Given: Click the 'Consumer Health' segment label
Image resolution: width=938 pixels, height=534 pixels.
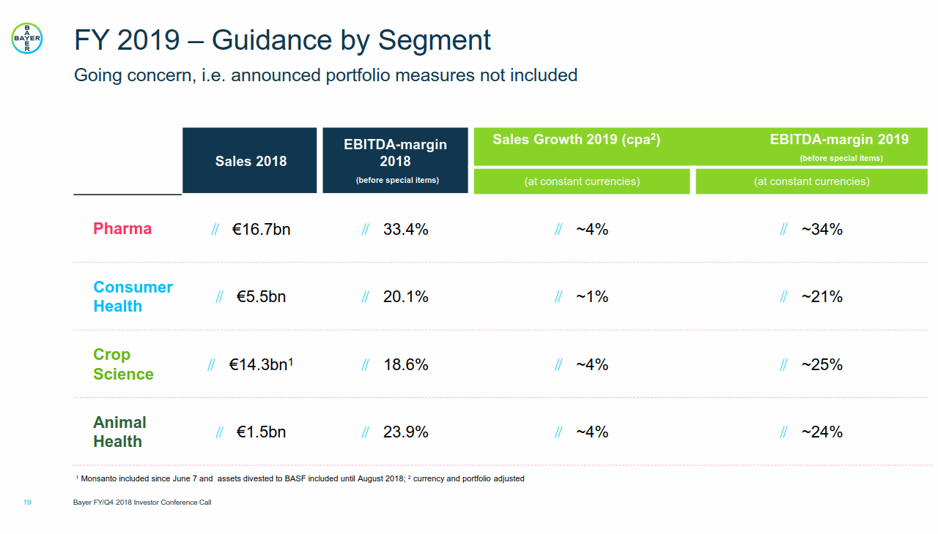Looking at the screenshot, I should pos(133,297).
